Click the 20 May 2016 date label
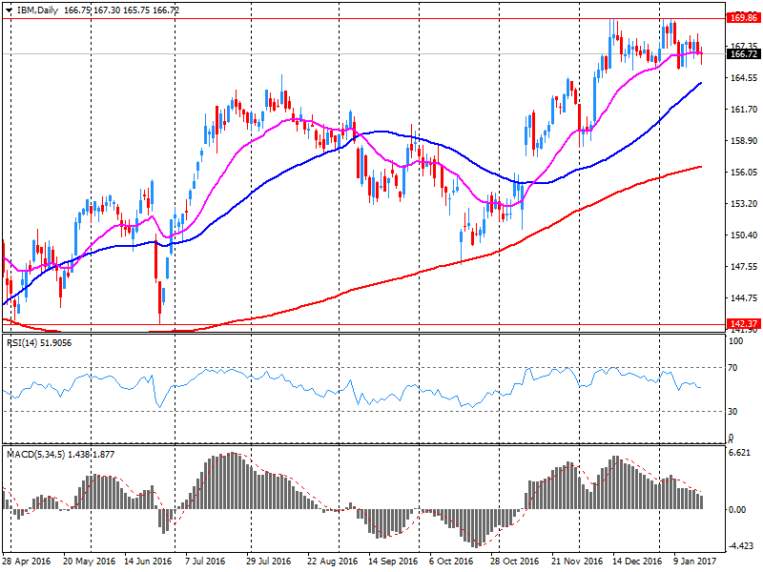The width and height of the screenshot is (763, 572). [89, 562]
